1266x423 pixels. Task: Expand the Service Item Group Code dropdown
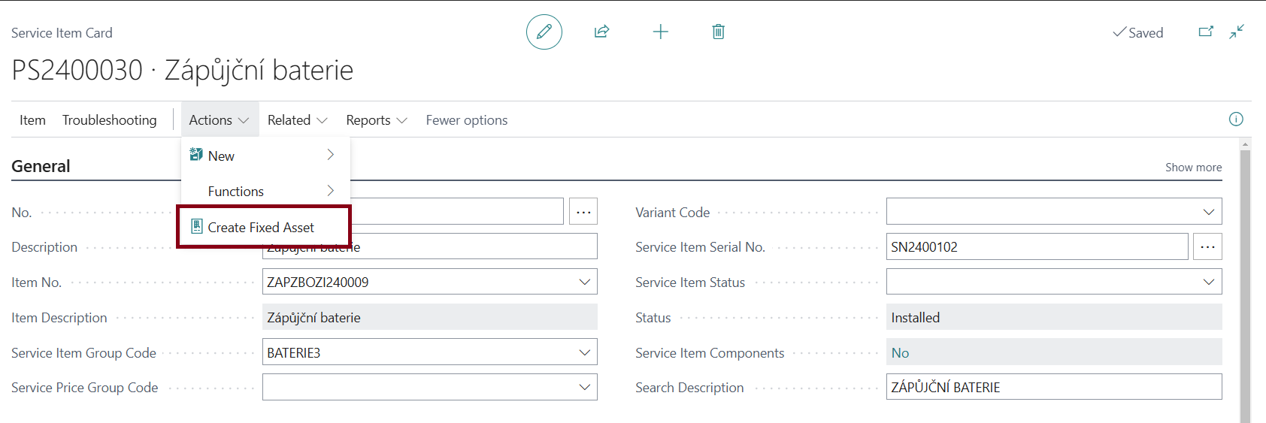[x=585, y=352]
